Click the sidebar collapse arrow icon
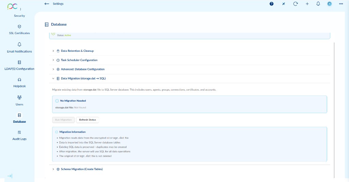Viewport: 349px width, 182px height. coord(10,176)
